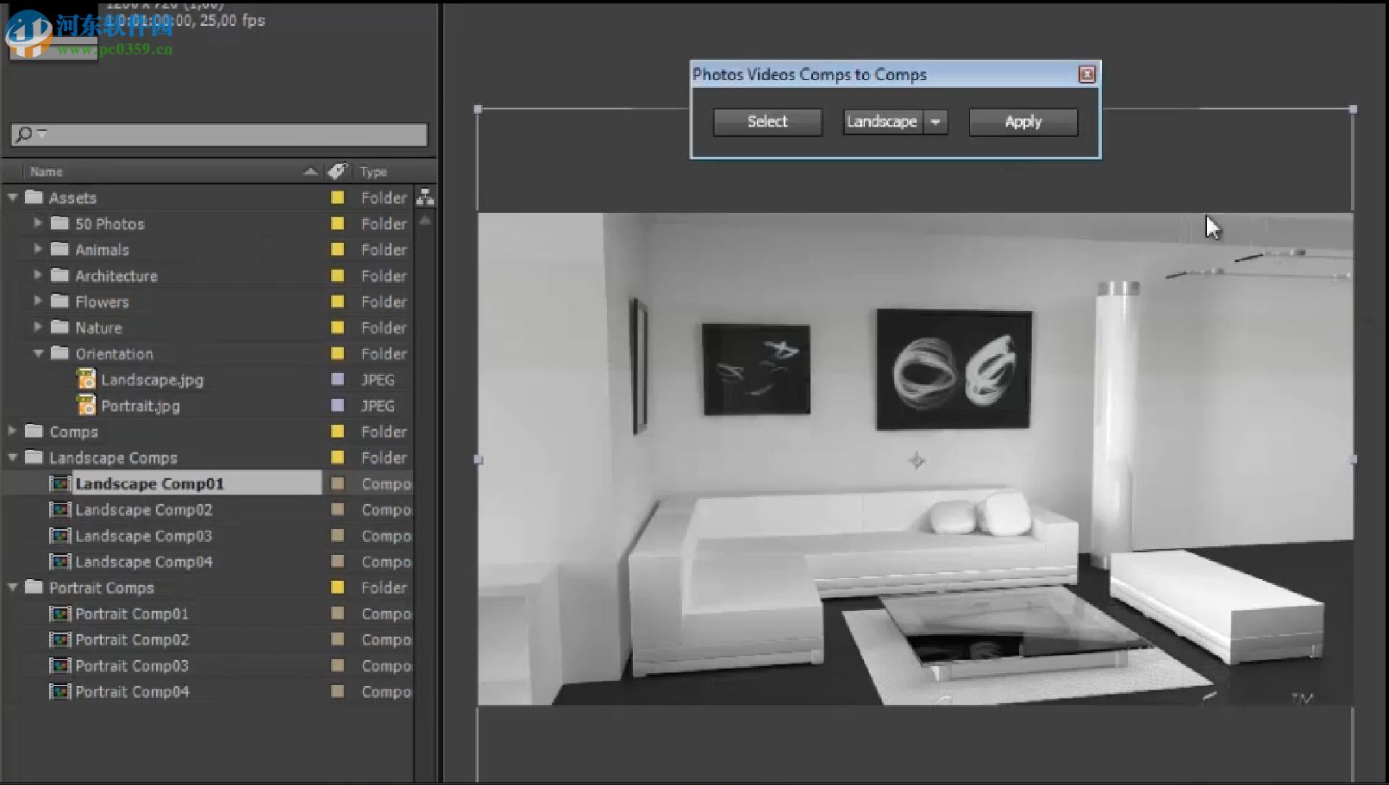Click the Landscape Comp02 composition icon

59,510
